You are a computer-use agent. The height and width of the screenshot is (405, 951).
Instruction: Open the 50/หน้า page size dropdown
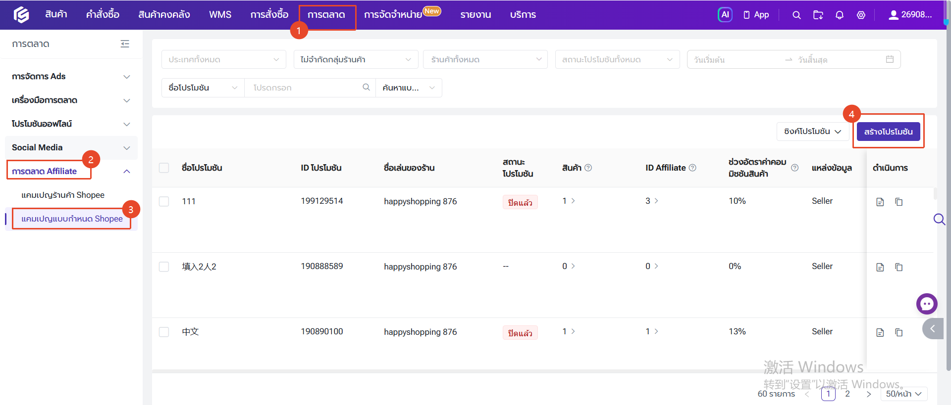click(x=904, y=394)
